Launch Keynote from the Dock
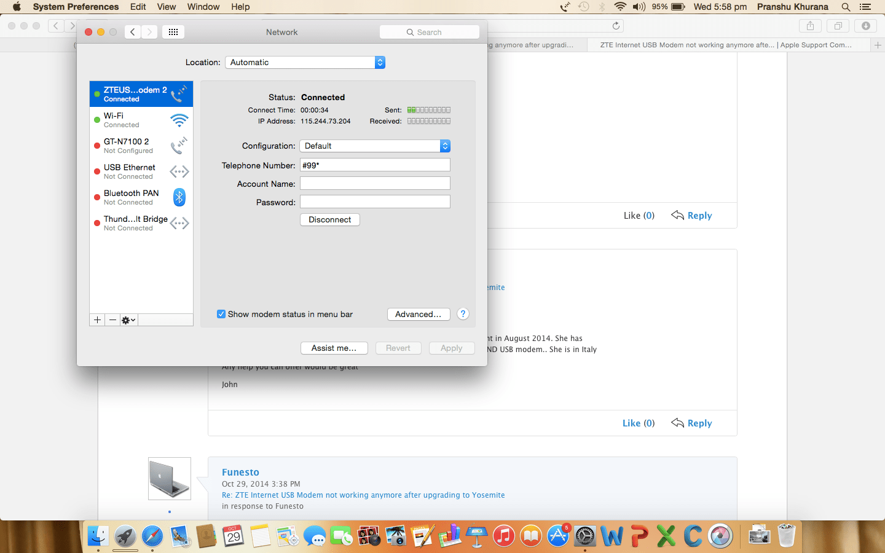The width and height of the screenshot is (885, 553). tap(477, 536)
